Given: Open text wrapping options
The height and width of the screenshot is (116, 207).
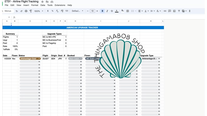Looking at the screenshot, I should (153, 11).
